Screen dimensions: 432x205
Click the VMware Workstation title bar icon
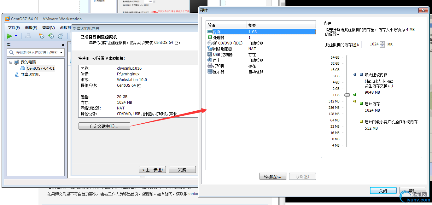pos(7,19)
